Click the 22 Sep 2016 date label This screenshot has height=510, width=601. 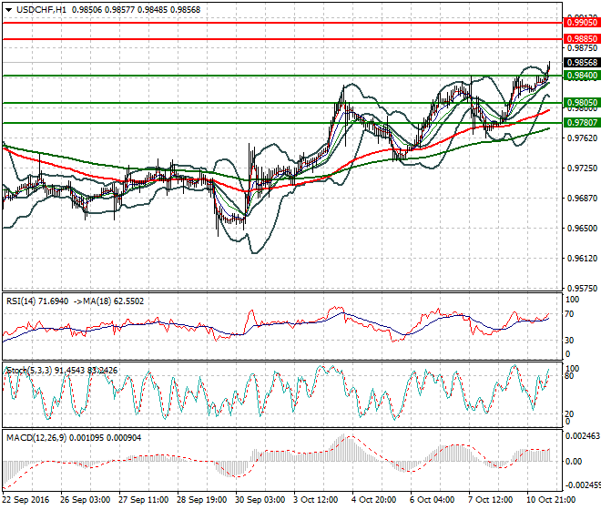(25, 500)
